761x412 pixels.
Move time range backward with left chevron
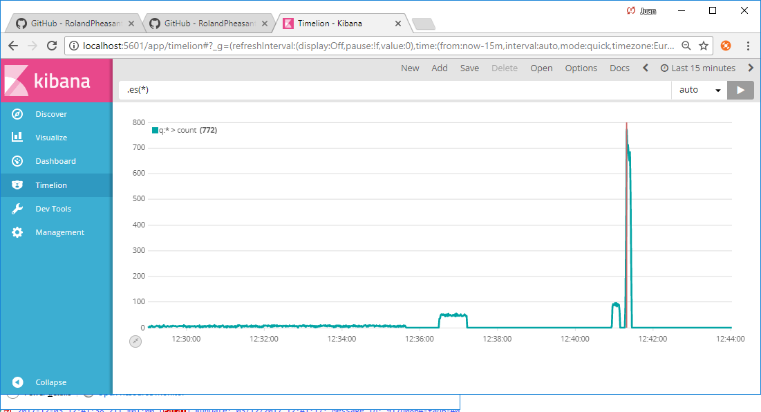click(x=646, y=68)
